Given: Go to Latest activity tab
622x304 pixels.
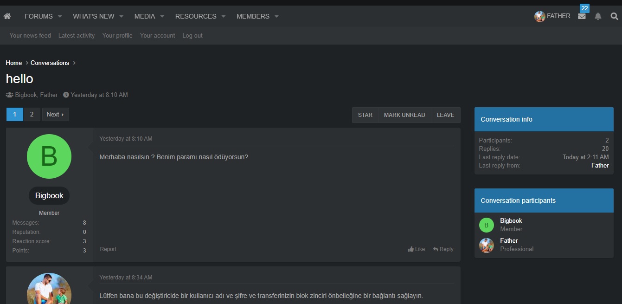Looking at the screenshot, I should tap(77, 35).
